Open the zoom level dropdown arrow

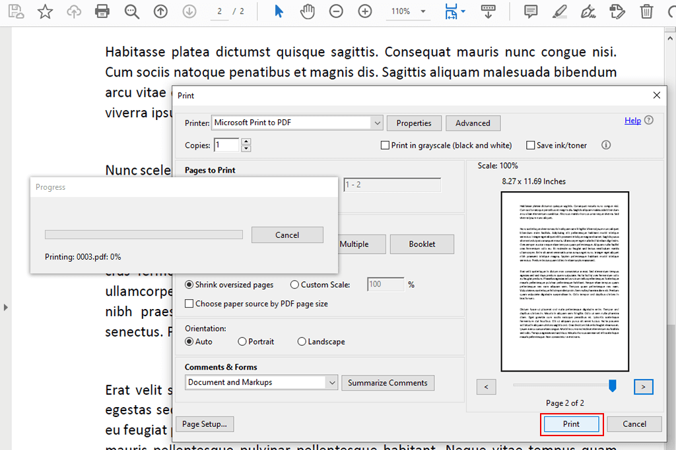[x=423, y=12]
